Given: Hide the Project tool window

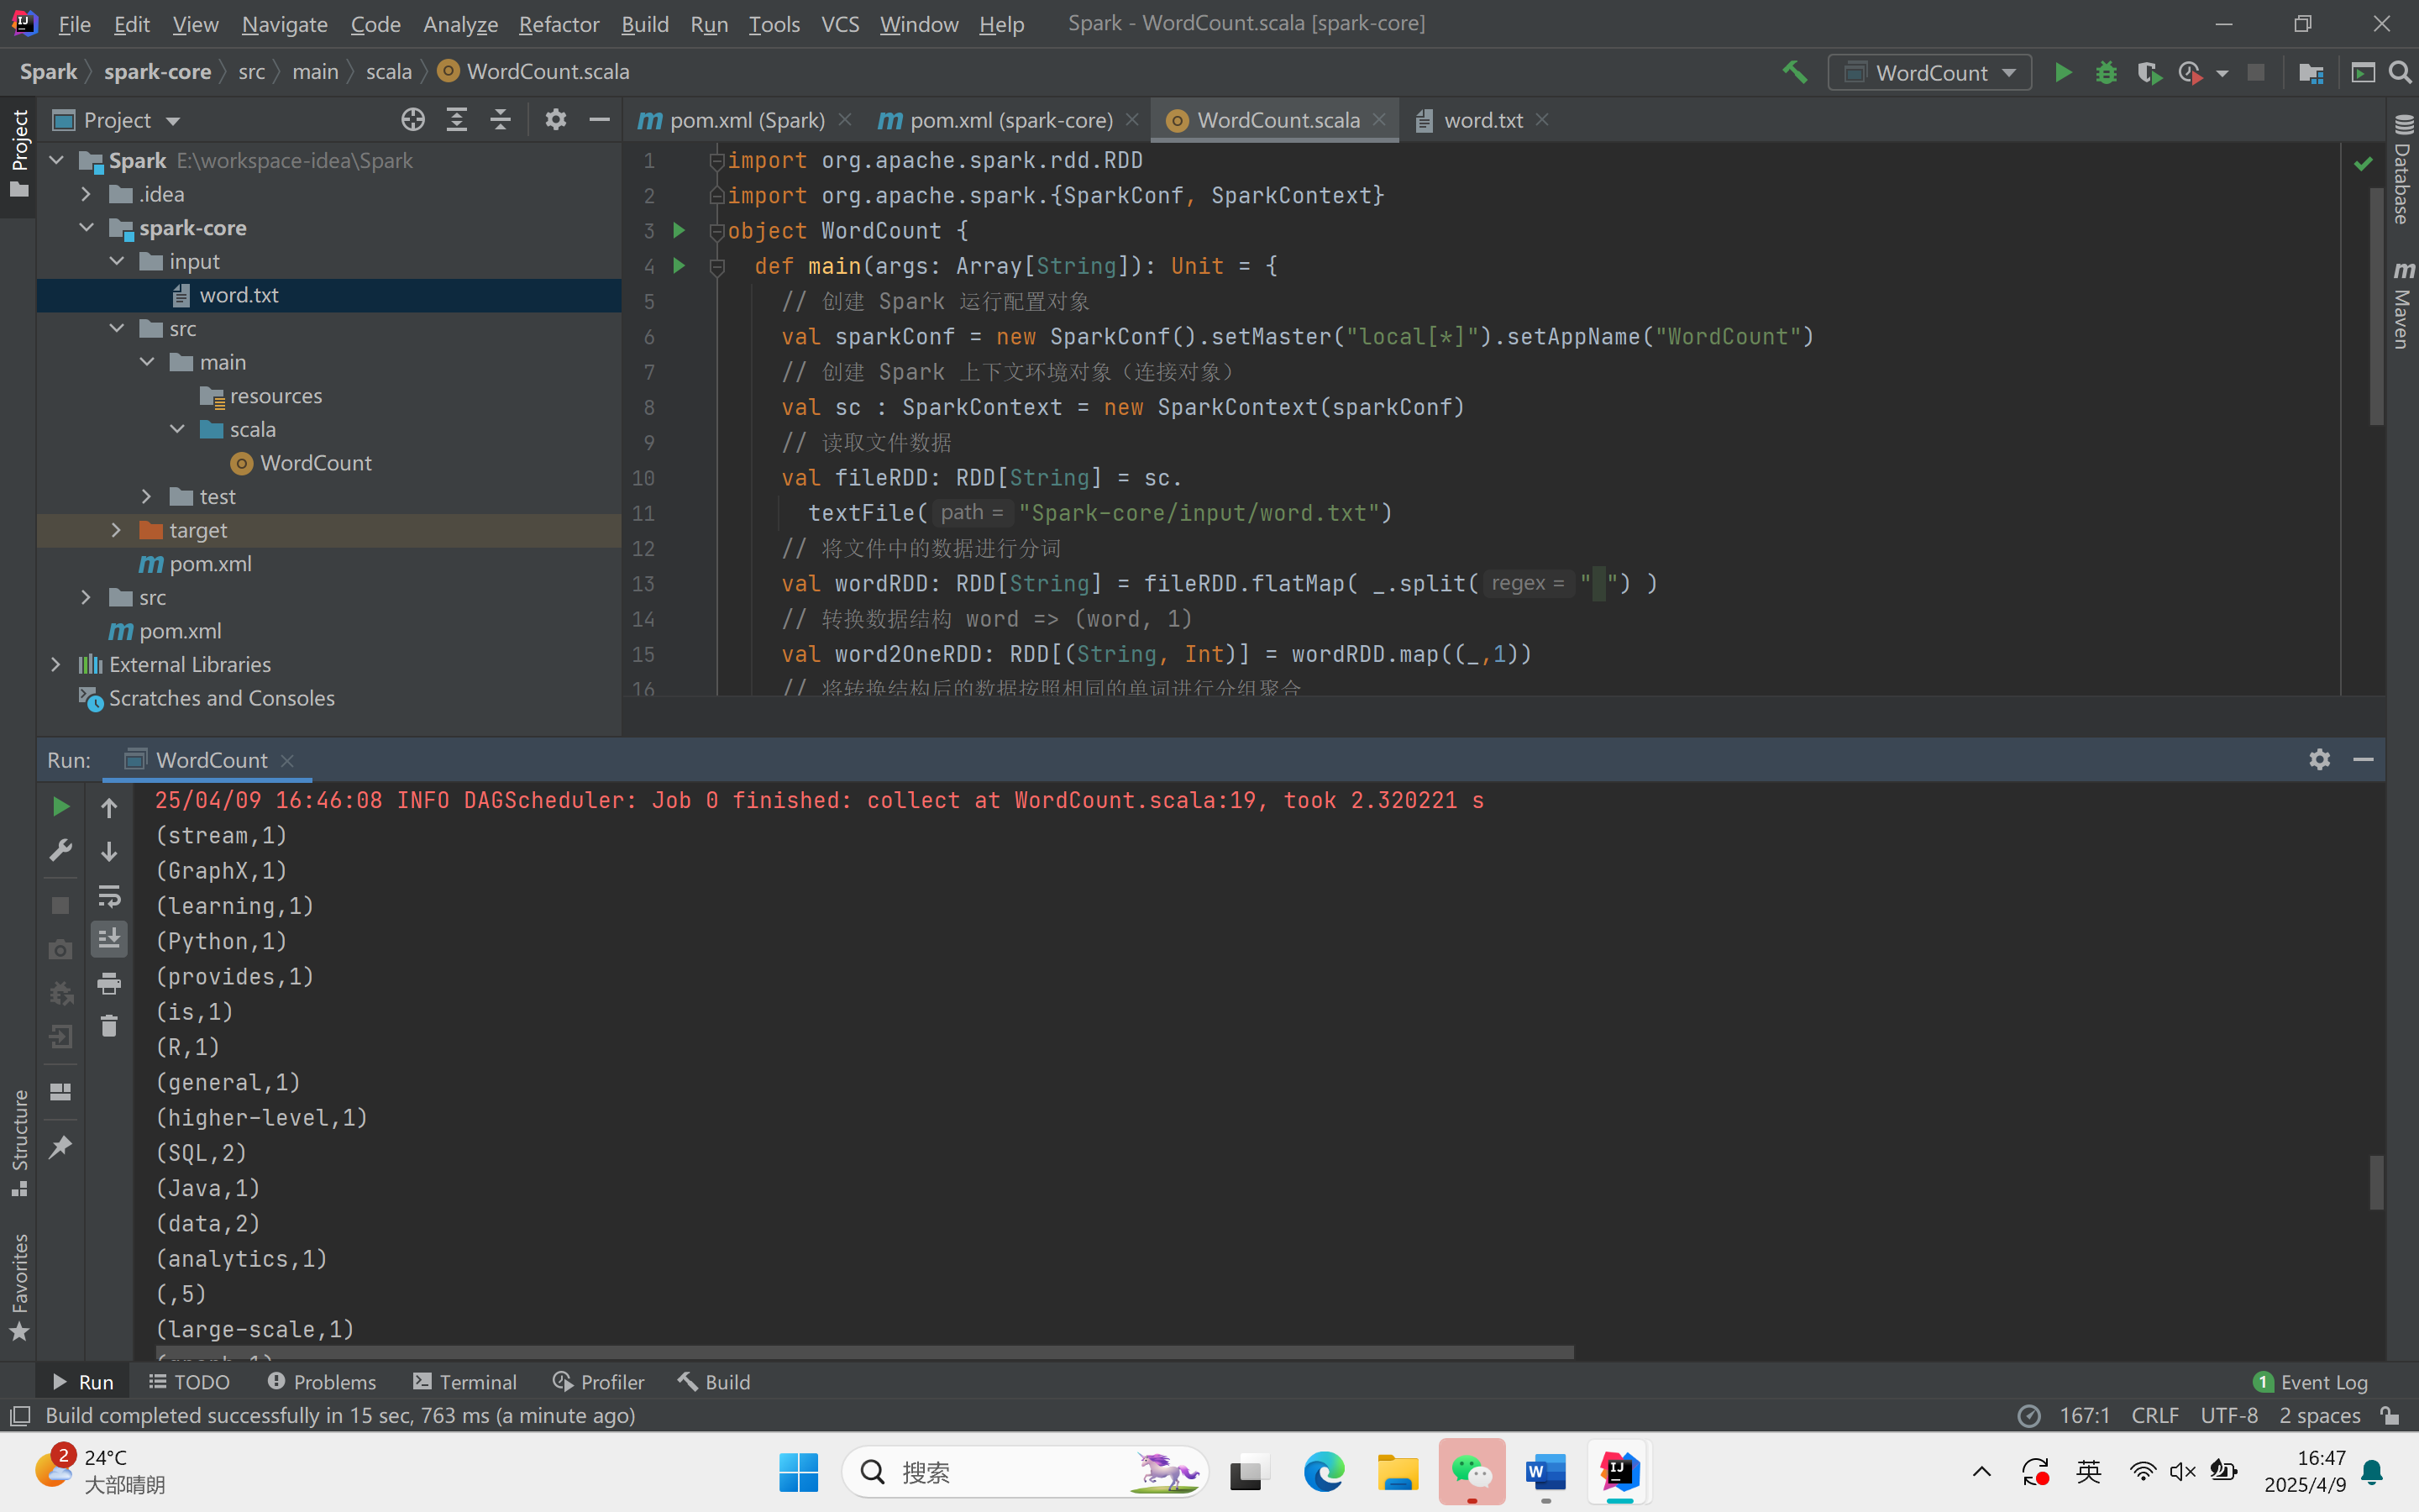Looking at the screenshot, I should click(600, 120).
